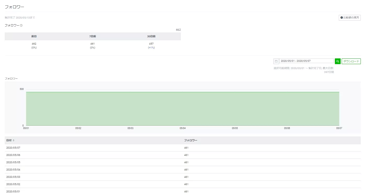
Task: Click the 05/01 chart axis label
Action: (26, 128)
